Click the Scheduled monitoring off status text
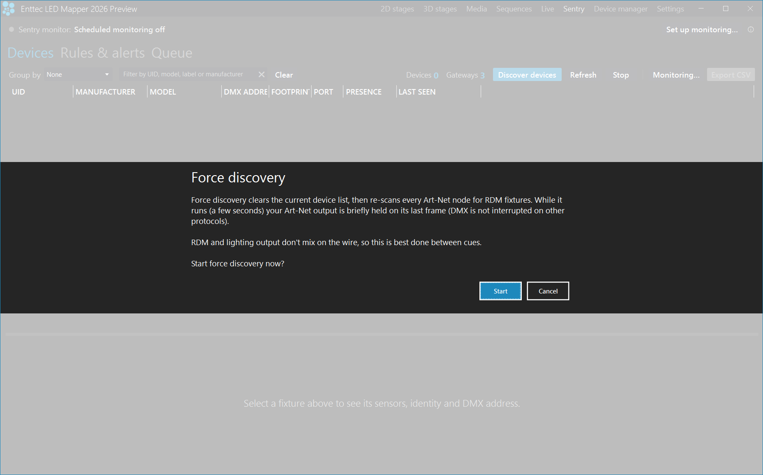 pos(120,30)
